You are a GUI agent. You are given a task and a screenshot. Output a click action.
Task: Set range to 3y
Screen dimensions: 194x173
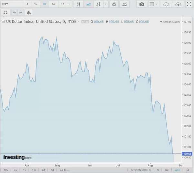tap(15, 170)
